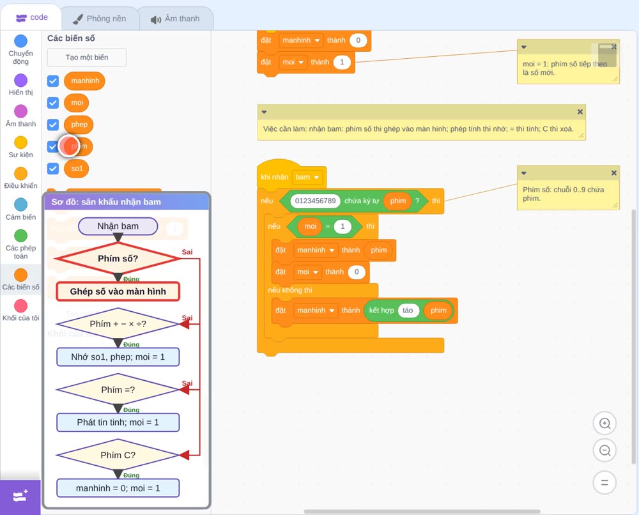Click the workspace vertical scrollbar
The width and height of the screenshot is (639, 515).
pos(634,336)
